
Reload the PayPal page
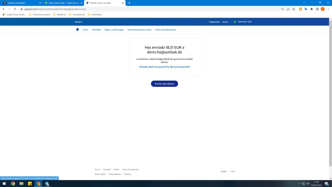pos(15,9)
